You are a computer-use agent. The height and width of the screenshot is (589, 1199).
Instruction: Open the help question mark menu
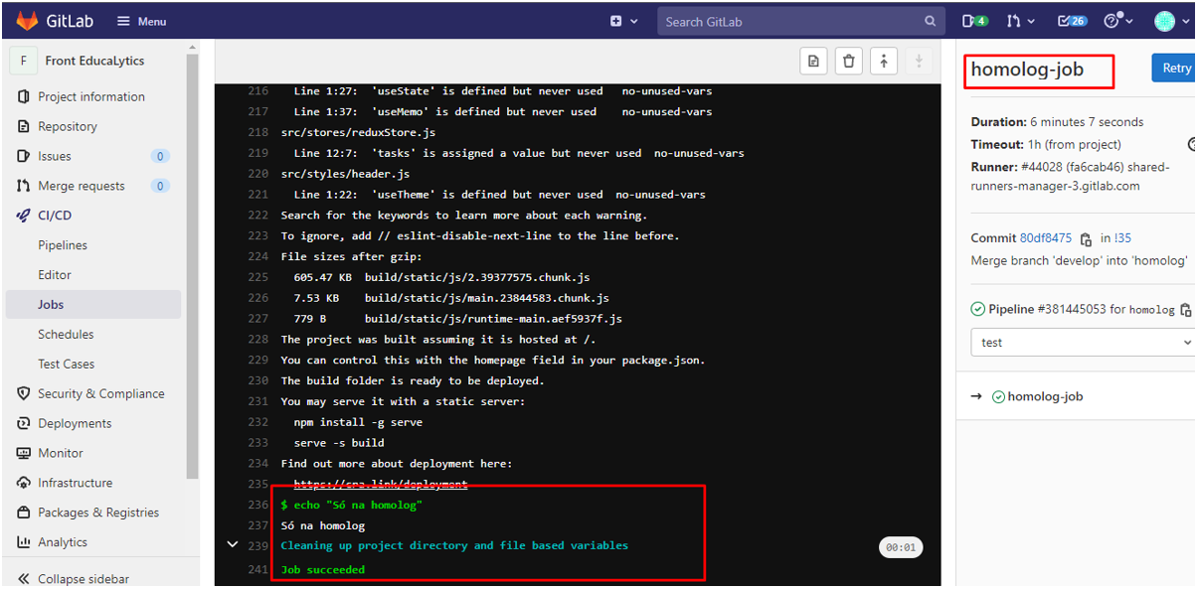tap(1118, 21)
